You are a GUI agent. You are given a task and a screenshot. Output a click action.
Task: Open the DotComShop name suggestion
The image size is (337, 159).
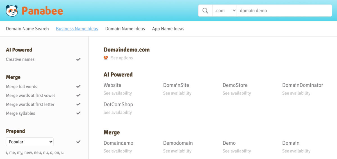(x=118, y=104)
